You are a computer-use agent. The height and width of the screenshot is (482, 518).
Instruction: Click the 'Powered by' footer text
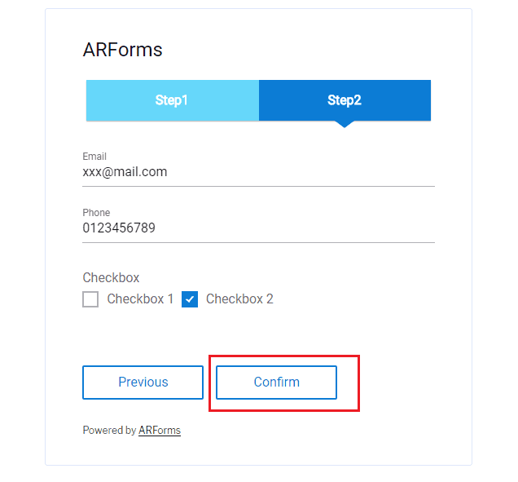(109, 430)
